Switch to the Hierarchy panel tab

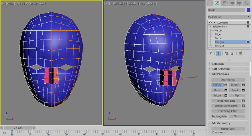click(225, 3)
